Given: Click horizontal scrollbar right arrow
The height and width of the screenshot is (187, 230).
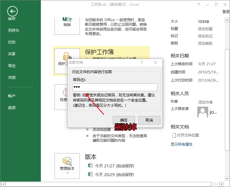Looking at the screenshot, I should click(222, 184).
